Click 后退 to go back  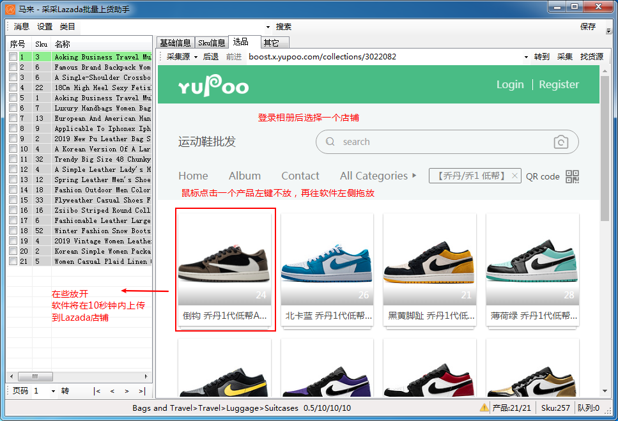211,57
